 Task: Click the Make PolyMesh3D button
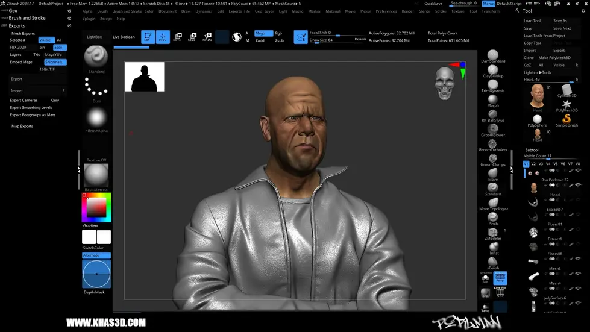554,58
